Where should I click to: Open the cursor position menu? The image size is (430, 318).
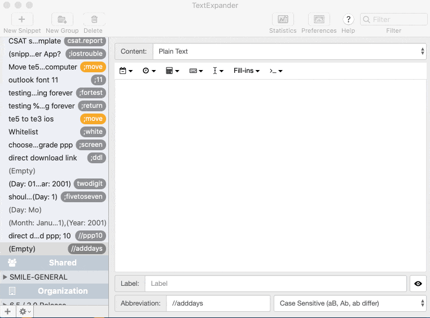218,71
